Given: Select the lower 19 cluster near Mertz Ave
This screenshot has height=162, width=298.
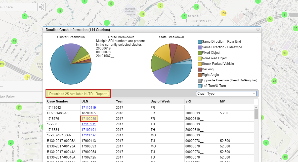Looking at the screenshot, I should (x=285, y=157).
